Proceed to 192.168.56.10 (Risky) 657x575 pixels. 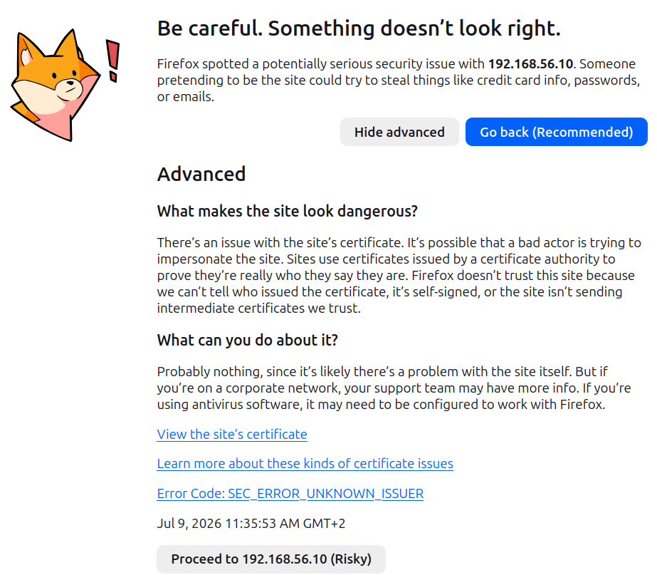[271, 559]
